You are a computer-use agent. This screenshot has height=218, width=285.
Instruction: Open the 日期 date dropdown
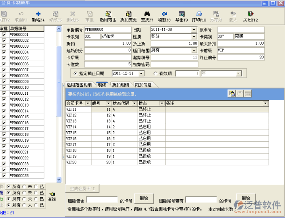[x=194, y=30]
